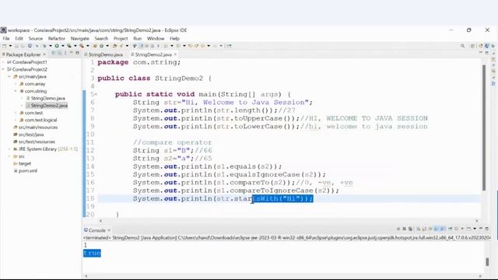Open the Run button dropdown arrow
This screenshot has width=498, height=280.
click(63, 46)
